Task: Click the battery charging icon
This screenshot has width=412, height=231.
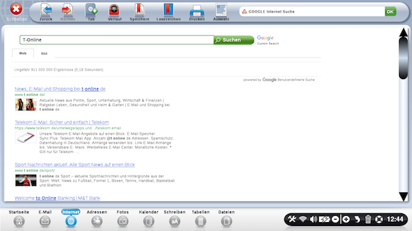Action: coord(325,219)
